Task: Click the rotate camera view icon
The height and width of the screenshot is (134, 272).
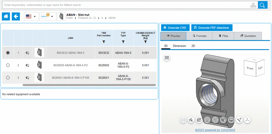Action: [207, 120]
